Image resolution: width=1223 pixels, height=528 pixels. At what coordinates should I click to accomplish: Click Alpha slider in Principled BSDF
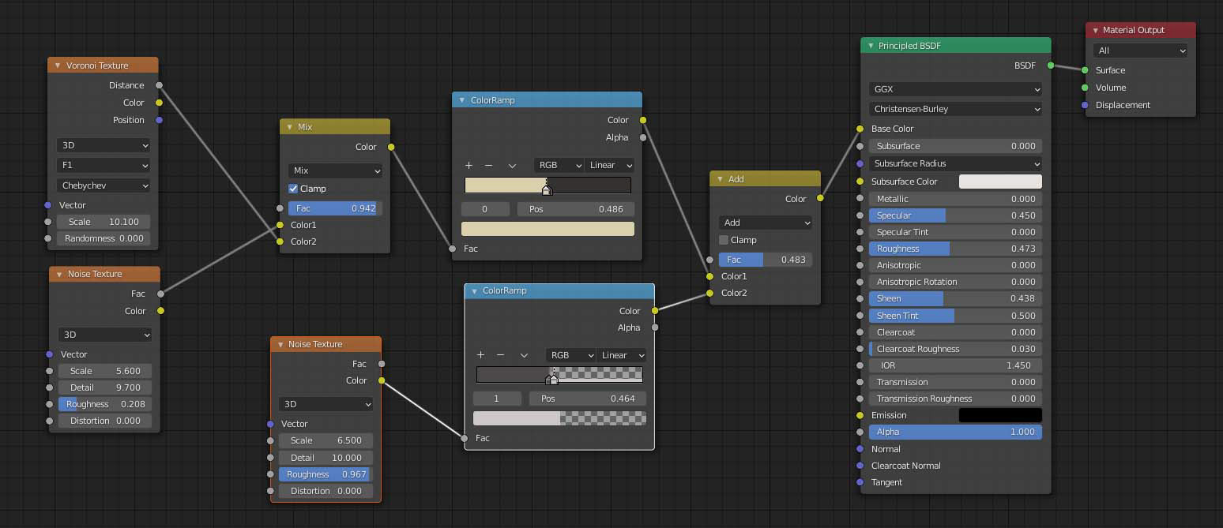tap(955, 432)
